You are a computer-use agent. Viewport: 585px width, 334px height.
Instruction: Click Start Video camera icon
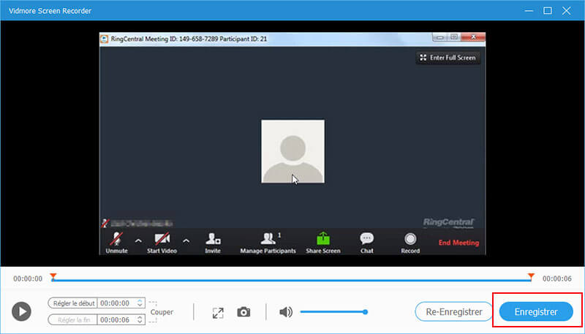tap(163, 240)
